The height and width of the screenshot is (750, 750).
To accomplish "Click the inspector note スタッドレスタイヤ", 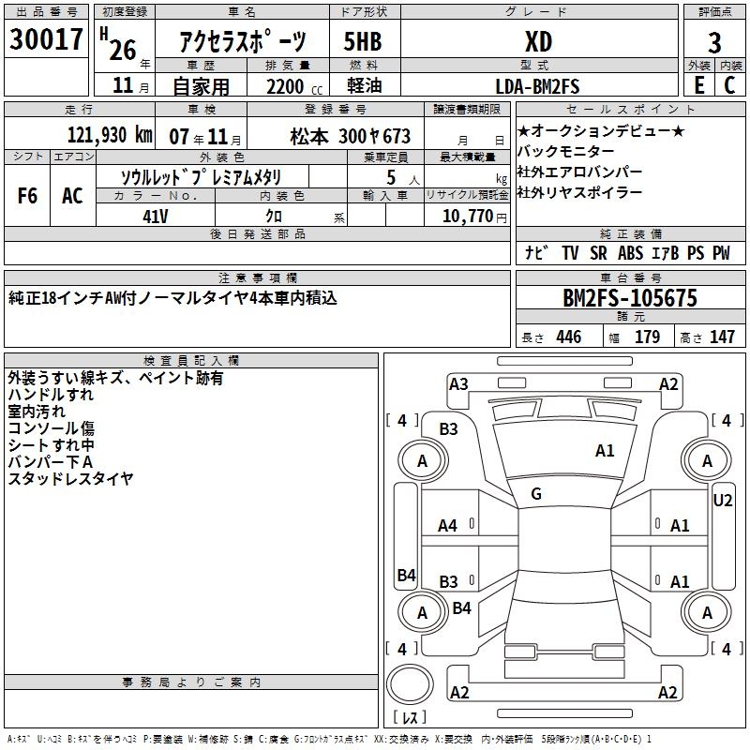I will point(70,478).
